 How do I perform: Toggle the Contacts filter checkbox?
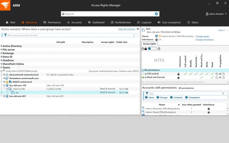point(171,98)
